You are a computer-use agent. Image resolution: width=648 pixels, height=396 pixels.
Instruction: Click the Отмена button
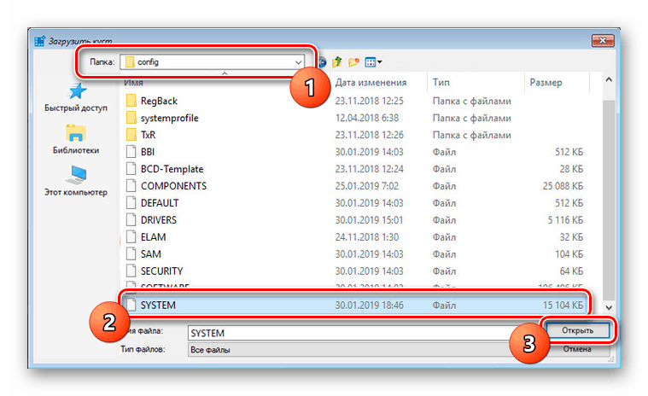tap(577, 349)
